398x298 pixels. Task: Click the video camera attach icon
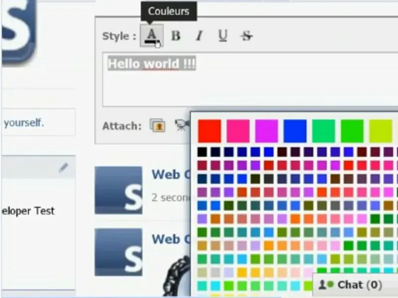point(182,125)
